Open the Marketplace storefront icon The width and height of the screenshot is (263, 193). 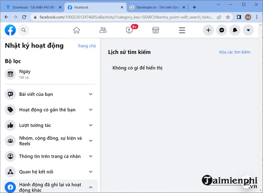pos(156,30)
